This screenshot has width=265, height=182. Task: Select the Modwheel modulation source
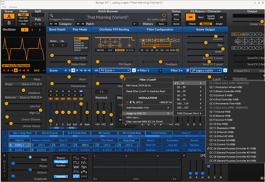(x=129, y=140)
